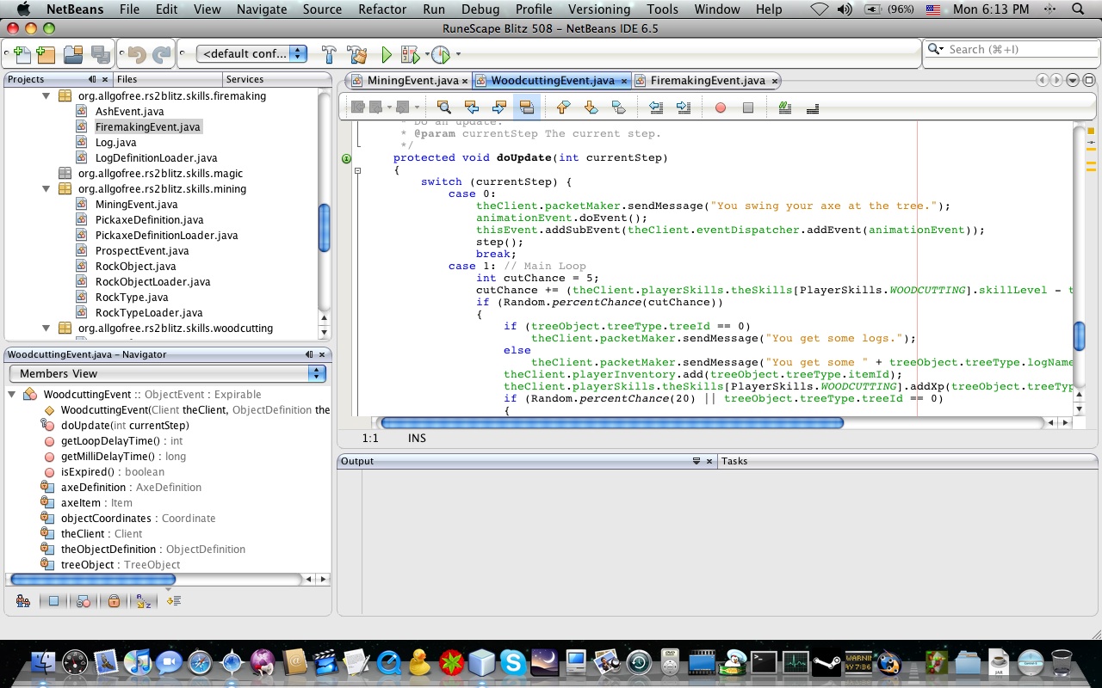Click the Shift Line Left icon
This screenshot has height=688, width=1102.
click(656, 107)
